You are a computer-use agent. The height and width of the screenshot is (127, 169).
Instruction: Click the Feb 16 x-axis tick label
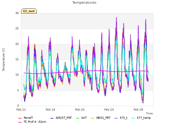pos(50,110)
